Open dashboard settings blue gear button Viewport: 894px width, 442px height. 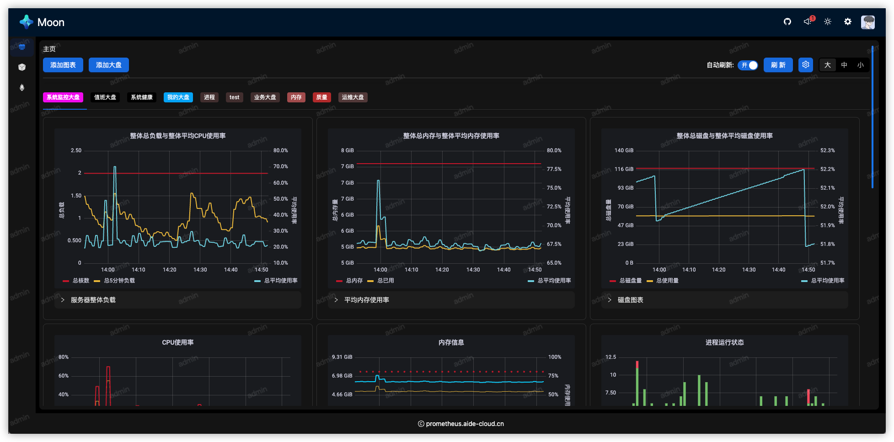pos(805,65)
